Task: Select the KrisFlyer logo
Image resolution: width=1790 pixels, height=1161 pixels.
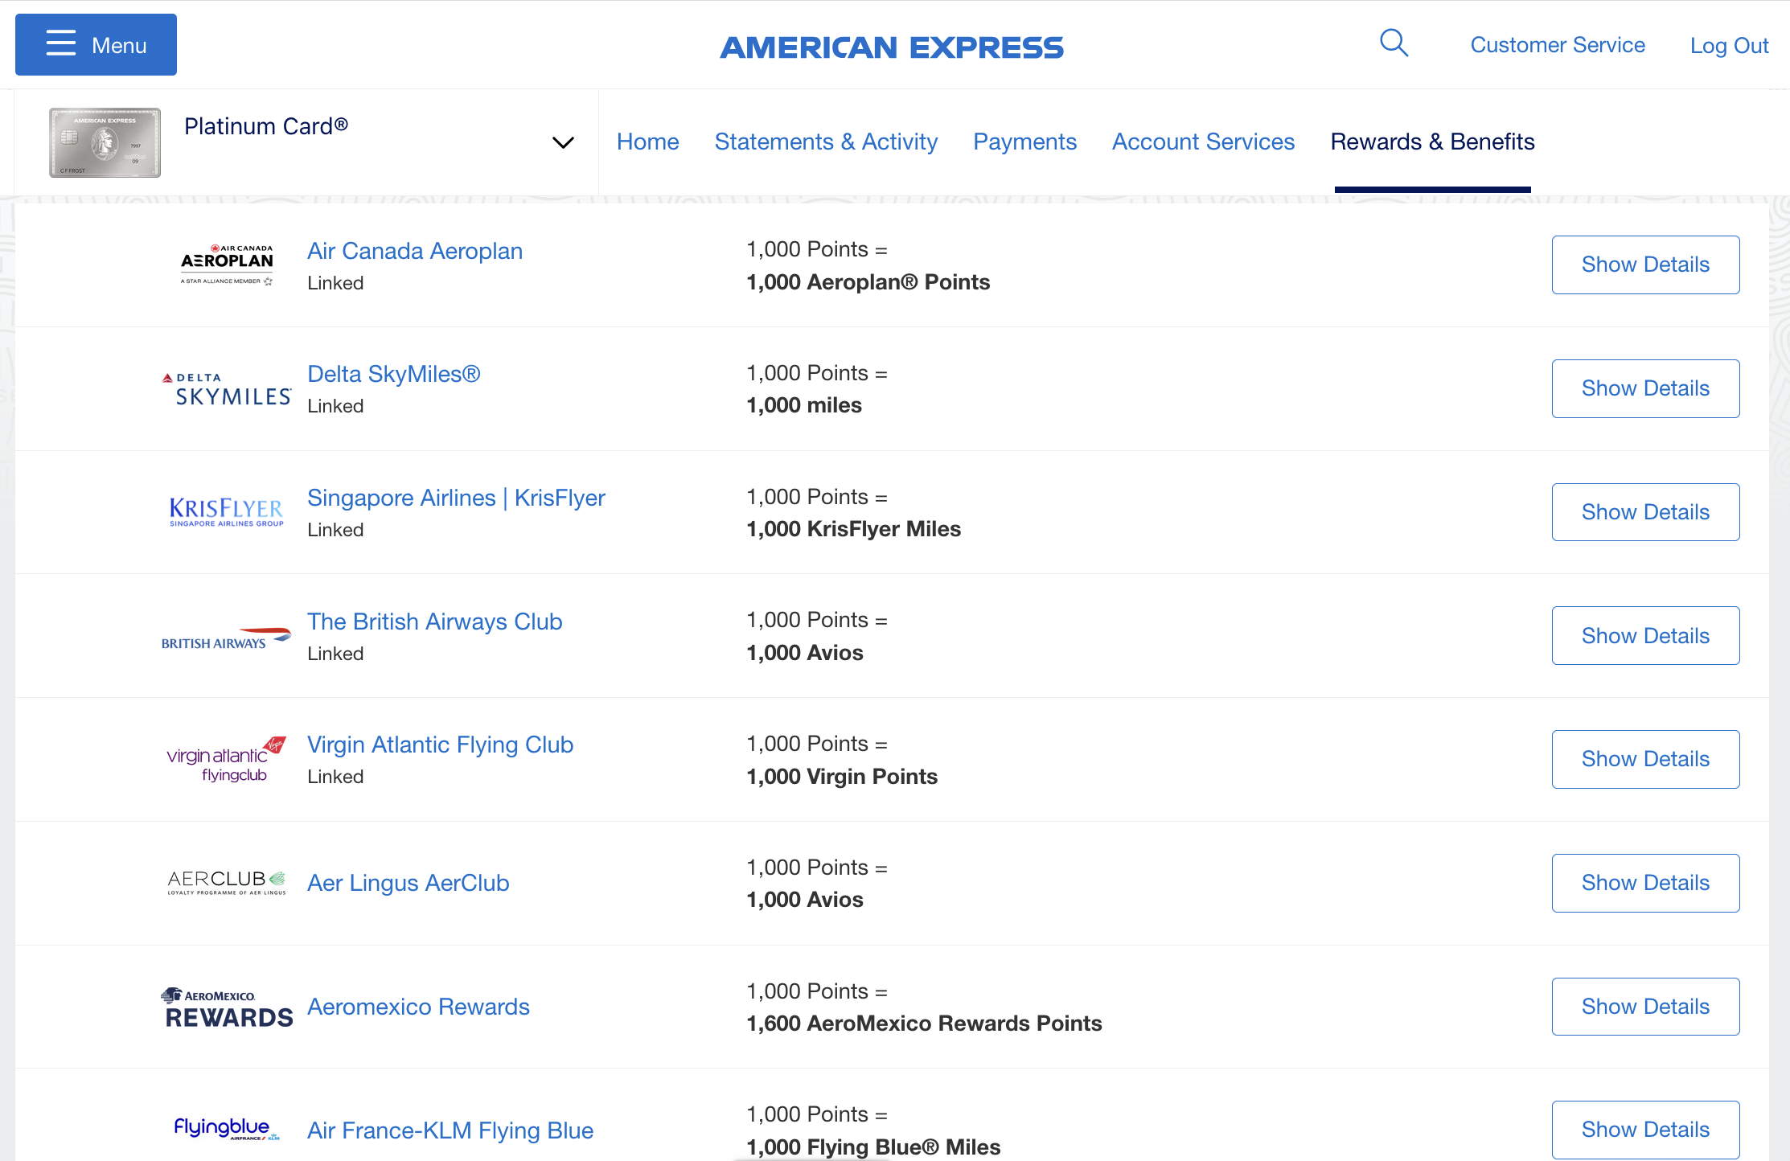Action: [226, 512]
